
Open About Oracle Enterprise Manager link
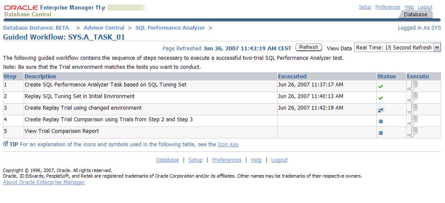click(x=44, y=182)
